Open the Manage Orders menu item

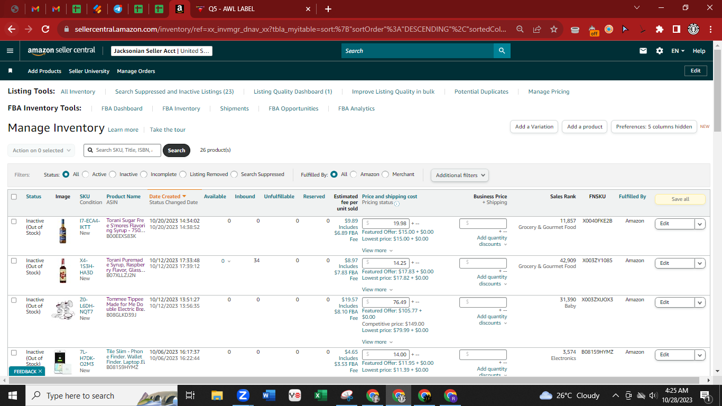[x=136, y=71]
